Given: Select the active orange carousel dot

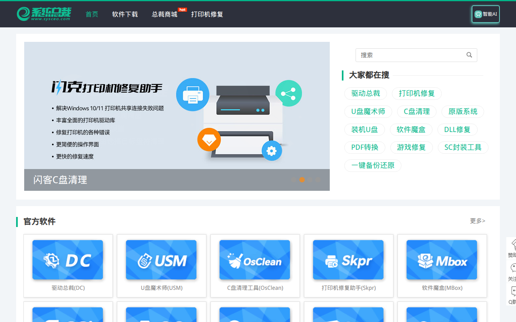Looking at the screenshot, I should point(302,180).
